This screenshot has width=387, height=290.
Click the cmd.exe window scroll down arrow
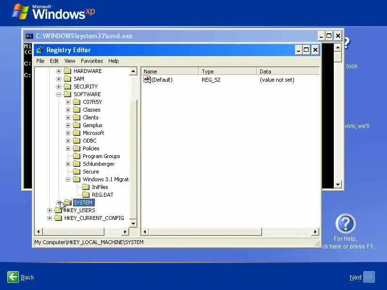coord(338,184)
